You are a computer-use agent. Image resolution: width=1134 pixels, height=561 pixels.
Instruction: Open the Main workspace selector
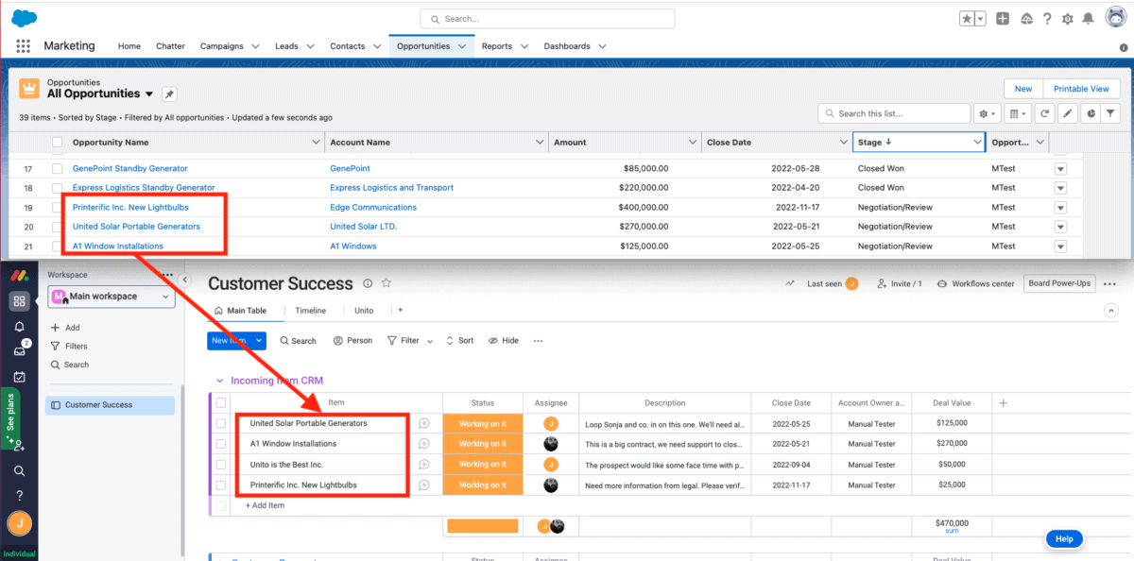[x=111, y=296]
